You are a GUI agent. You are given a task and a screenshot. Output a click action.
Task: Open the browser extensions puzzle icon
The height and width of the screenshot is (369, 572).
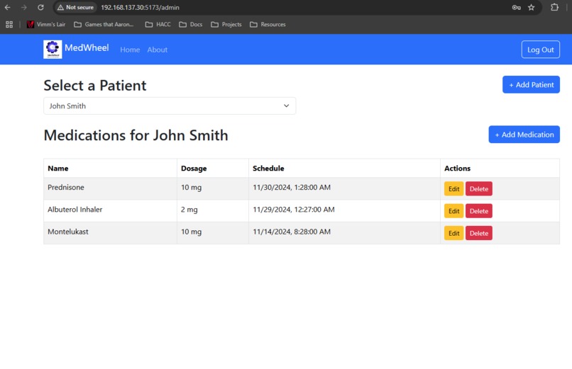pos(554,7)
